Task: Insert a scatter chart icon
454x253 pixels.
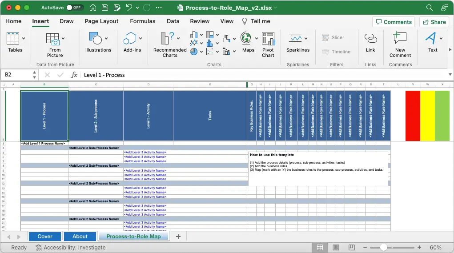Action: click(210, 52)
